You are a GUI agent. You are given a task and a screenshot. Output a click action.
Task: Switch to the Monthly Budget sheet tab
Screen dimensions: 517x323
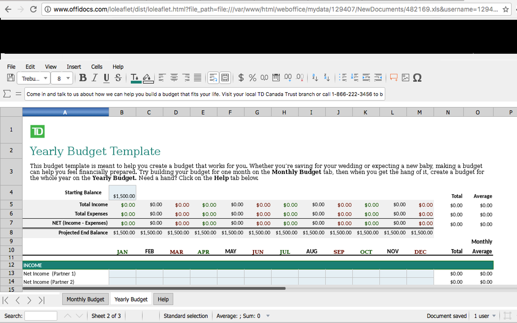[85, 299]
